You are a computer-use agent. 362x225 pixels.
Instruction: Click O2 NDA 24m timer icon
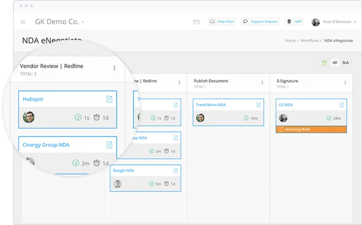click(329, 118)
